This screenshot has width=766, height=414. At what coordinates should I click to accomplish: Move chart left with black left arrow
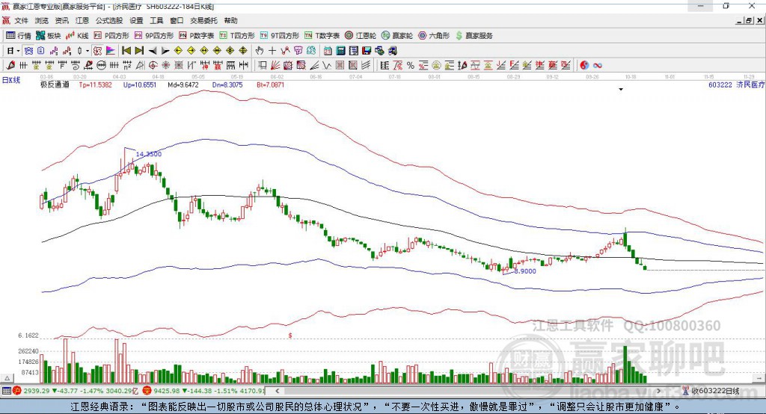tap(153, 51)
